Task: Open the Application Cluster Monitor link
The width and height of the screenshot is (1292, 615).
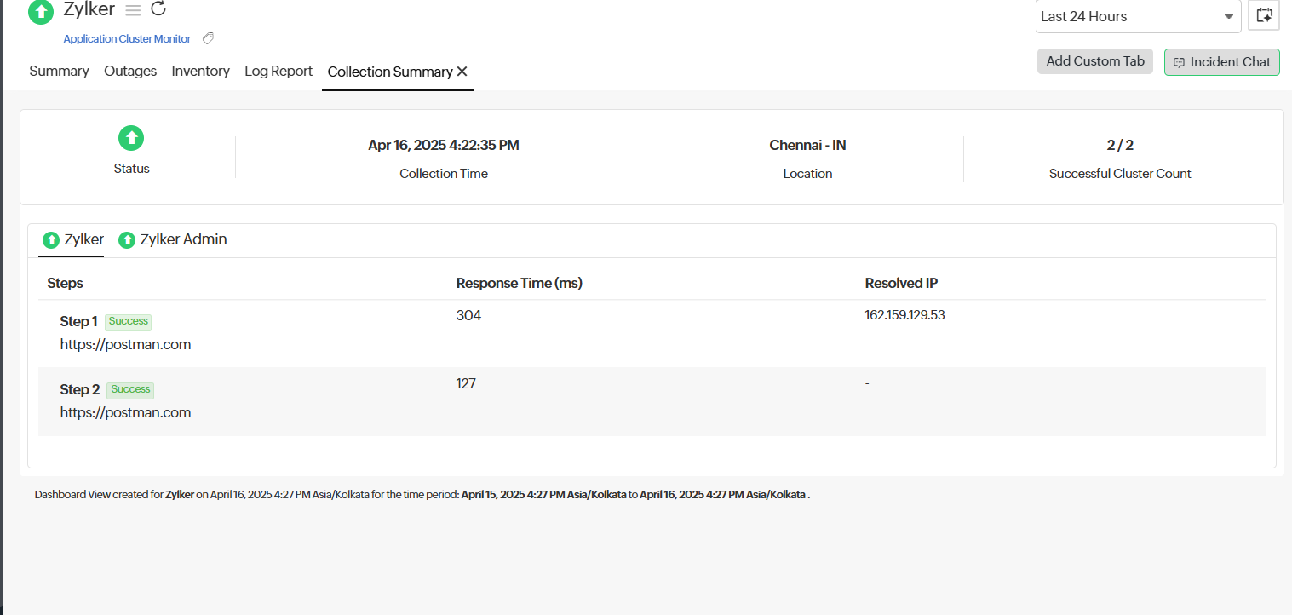Action: (127, 39)
